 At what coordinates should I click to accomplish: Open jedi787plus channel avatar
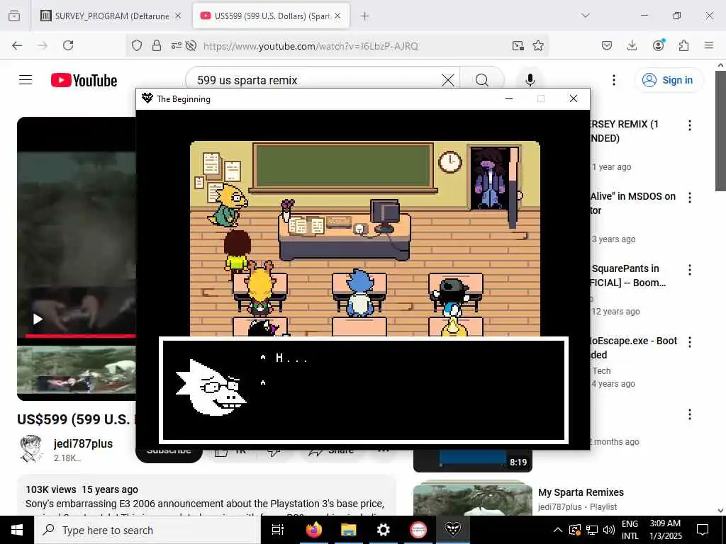(x=31, y=448)
